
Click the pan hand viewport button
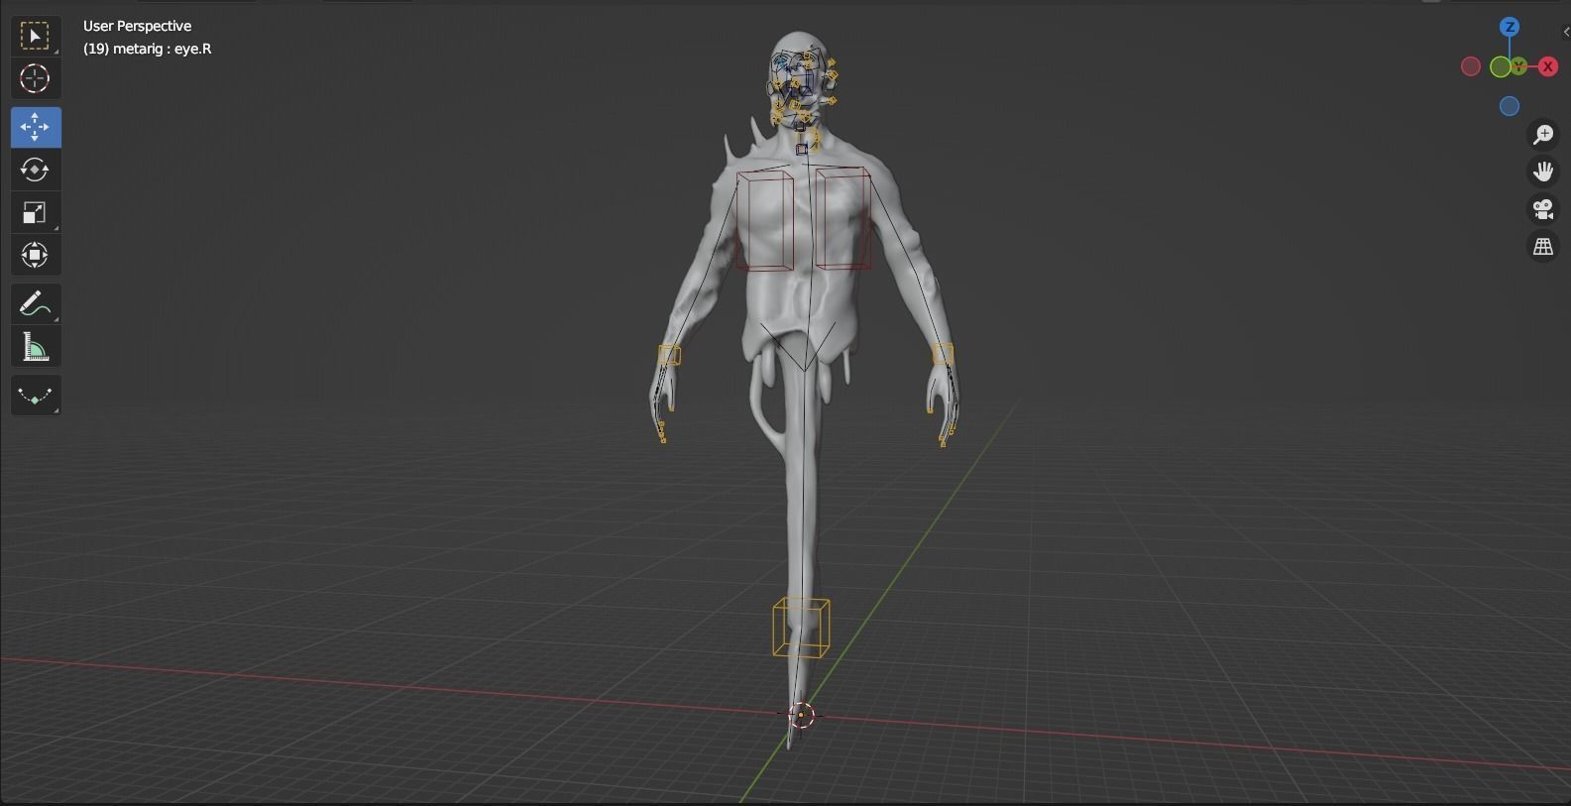click(1543, 172)
